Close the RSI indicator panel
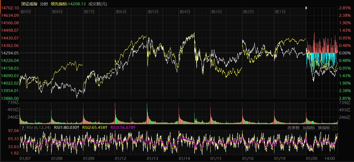The width and height of the screenshot is (354, 162). [334, 128]
